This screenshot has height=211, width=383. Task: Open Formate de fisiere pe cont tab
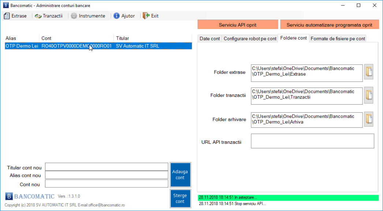[338, 39]
